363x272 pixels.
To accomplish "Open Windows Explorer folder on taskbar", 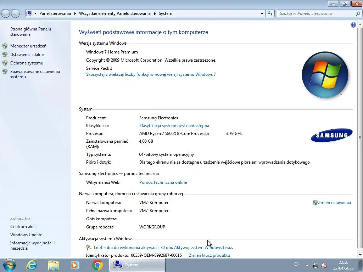I will pos(54,265).
